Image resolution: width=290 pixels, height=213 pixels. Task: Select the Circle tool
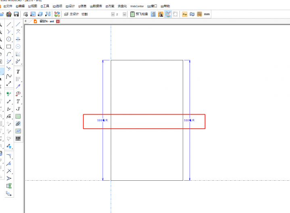[x=8, y=39]
